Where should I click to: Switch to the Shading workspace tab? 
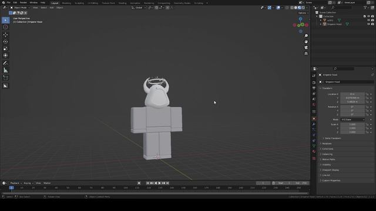pos(123,3)
